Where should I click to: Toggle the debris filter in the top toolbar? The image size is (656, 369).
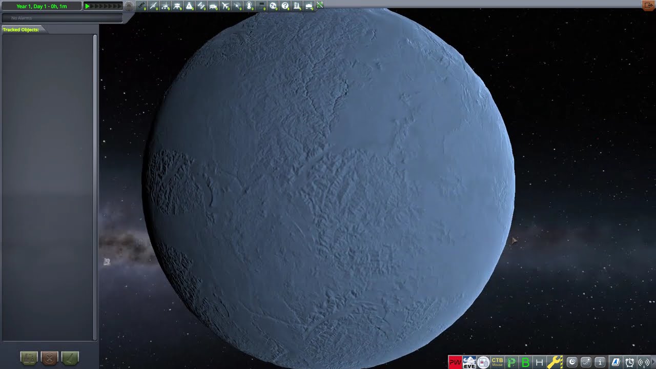[x=141, y=6]
